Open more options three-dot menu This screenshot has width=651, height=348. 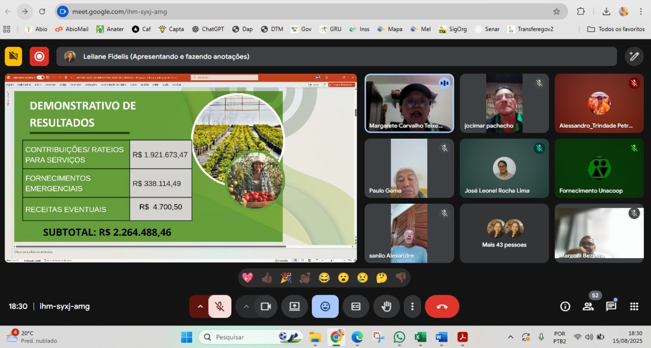(412, 306)
